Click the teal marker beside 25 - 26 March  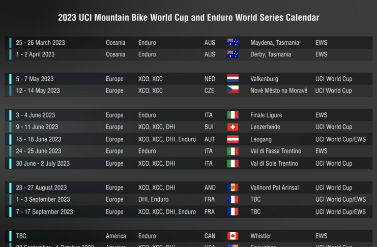(10, 43)
